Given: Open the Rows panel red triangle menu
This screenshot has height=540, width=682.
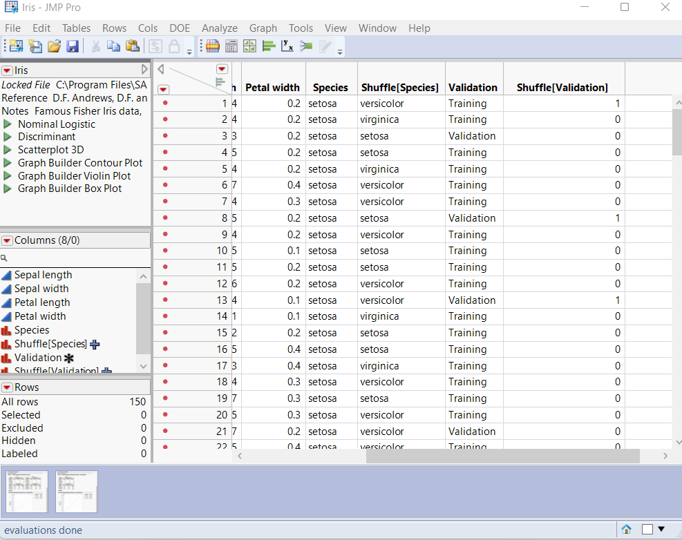Looking at the screenshot, I should [7, 387].
